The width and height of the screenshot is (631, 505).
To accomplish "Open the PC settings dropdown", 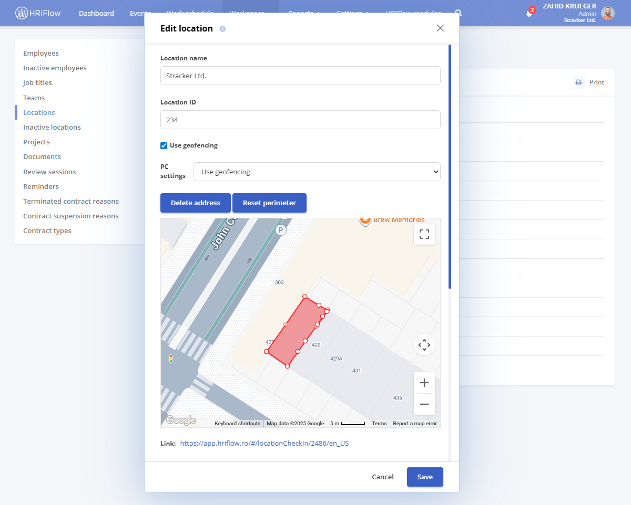I will click(x=317, y=172).
